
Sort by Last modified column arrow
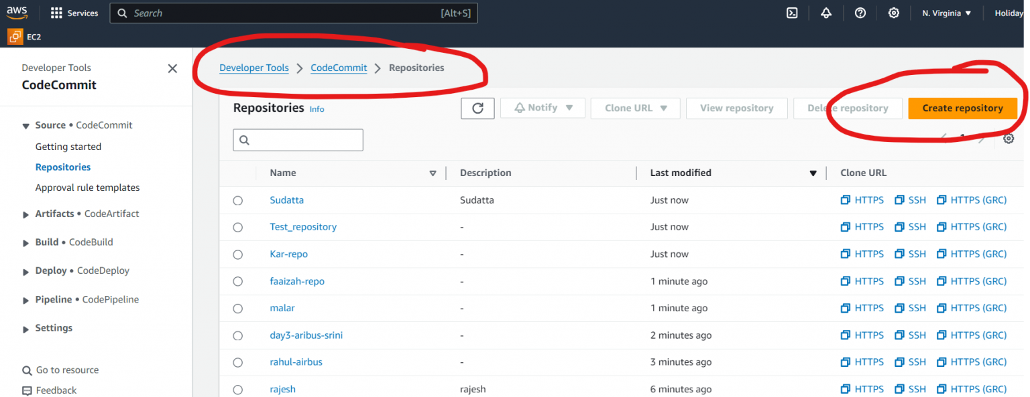[x=813, y=173]
